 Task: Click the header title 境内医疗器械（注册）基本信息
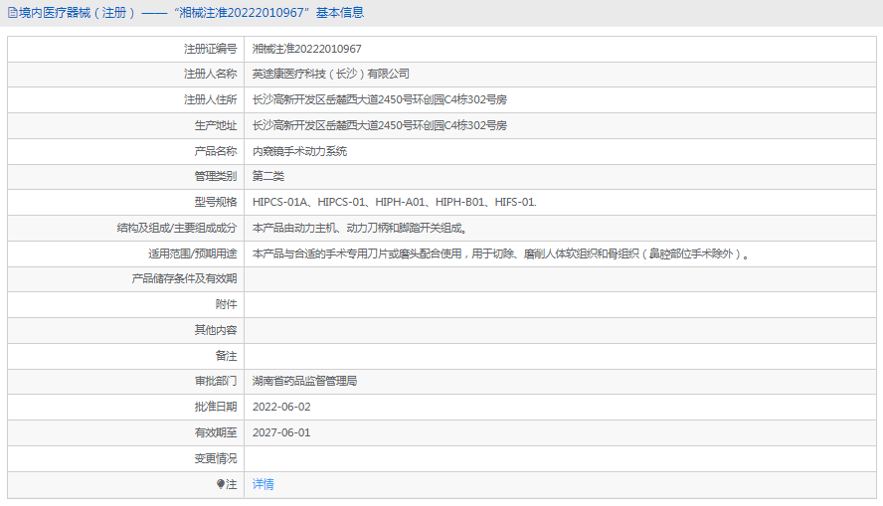pyautogui.click(x=192, y=12)
